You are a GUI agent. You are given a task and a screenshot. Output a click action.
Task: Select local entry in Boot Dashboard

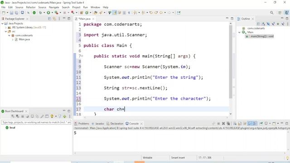point(10,128)
